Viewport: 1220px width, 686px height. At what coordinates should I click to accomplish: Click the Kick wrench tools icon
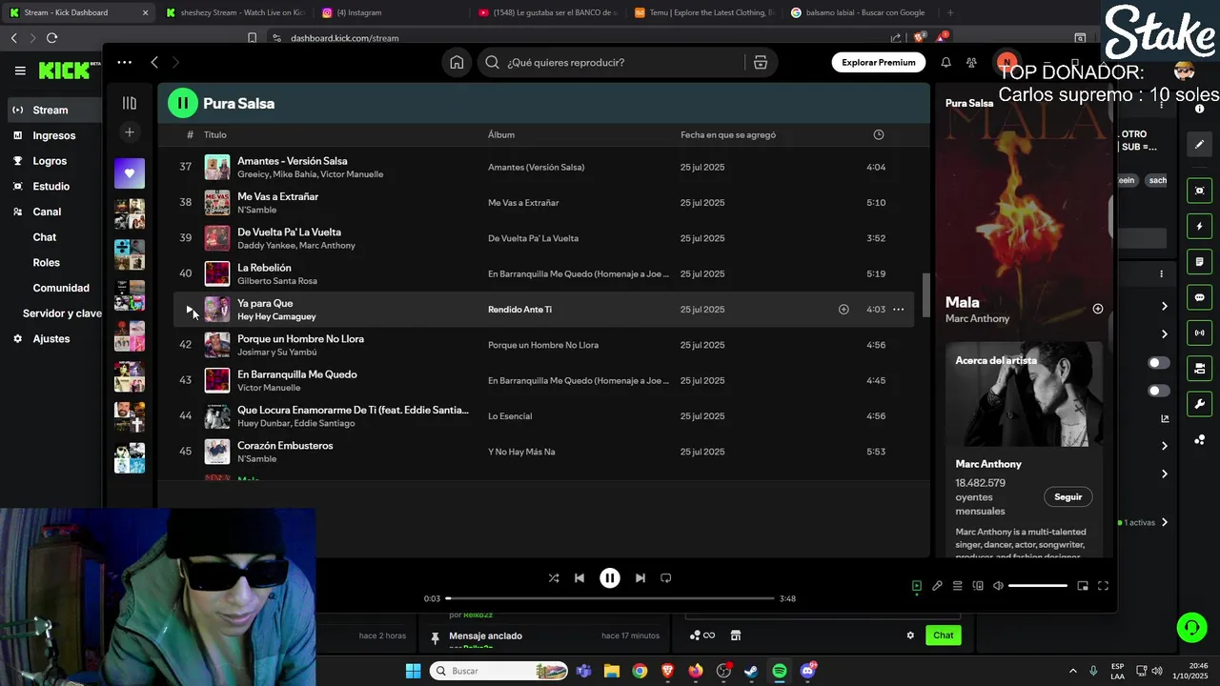click(x=1199, y=404)
